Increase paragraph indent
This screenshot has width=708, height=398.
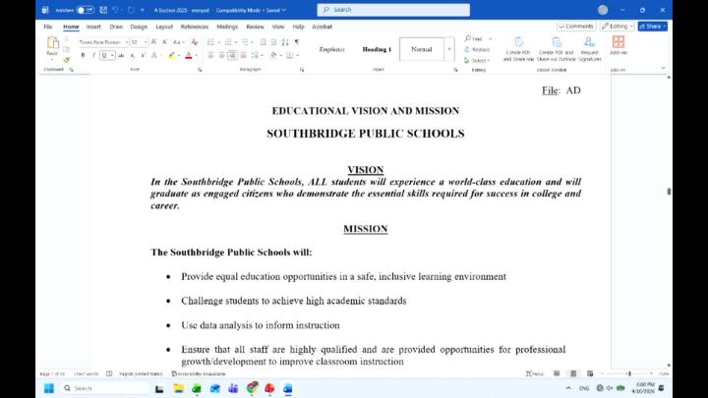click(x=273, y=42)
